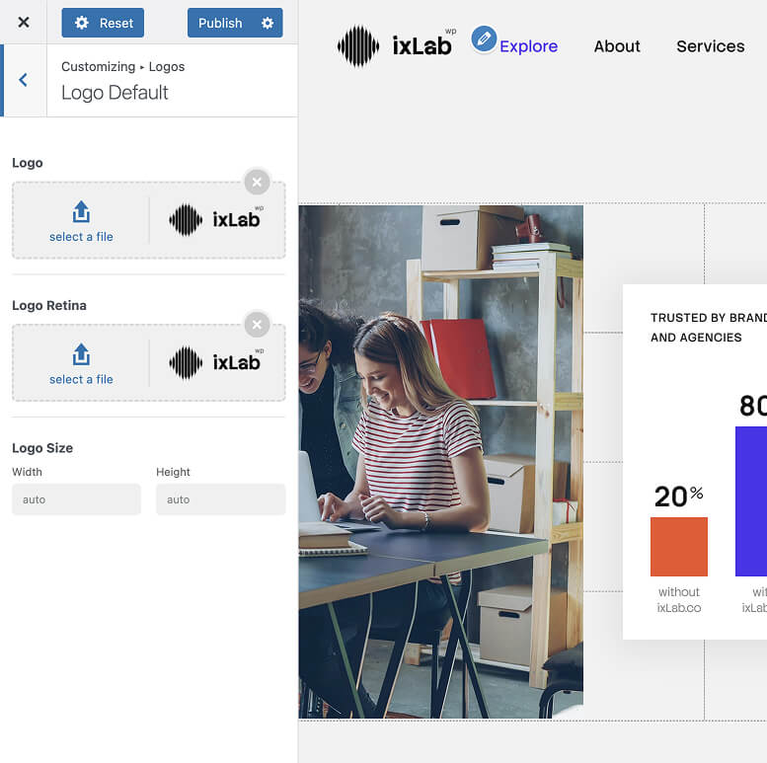Image resolution: width=767 pixels, height=763 pixels.
Task: Click the Logo Retina thumbnail preview
Action: pyautogui.click(x=216, y=363)
